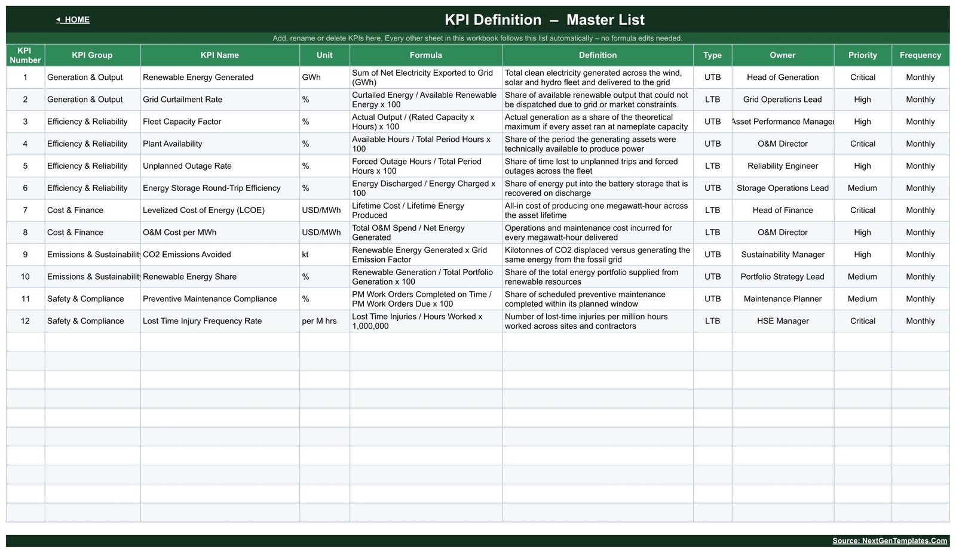
Task: Select the Owner column header
Action: pyautogui.click(x=783, y=55)
